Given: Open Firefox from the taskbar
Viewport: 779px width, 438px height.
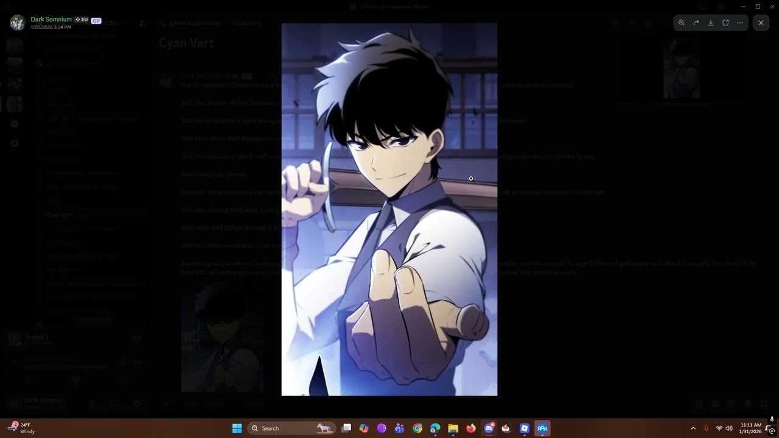Looking at the screenshot, I should click(x=471, y=428).
